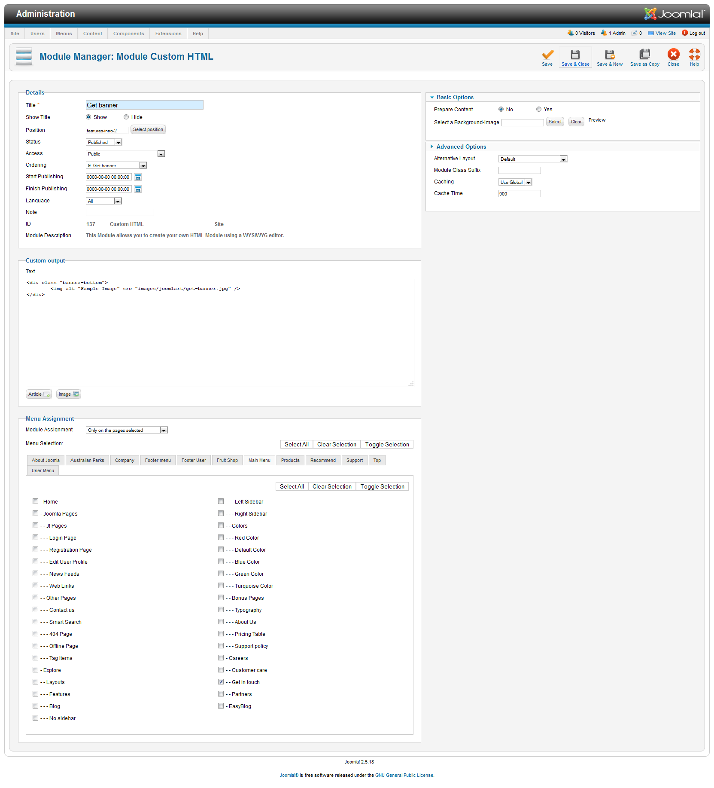The height and width of the screenshot is (788, 714).
Task: Open the Module Assignment dropdown
Action: click(x=127, y=430)
